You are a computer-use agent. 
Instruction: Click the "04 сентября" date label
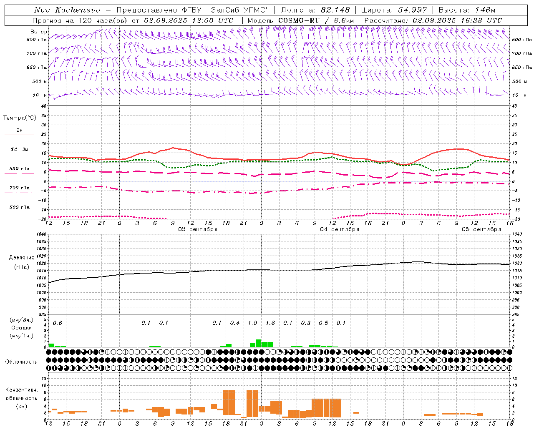(x=340, y=229)
